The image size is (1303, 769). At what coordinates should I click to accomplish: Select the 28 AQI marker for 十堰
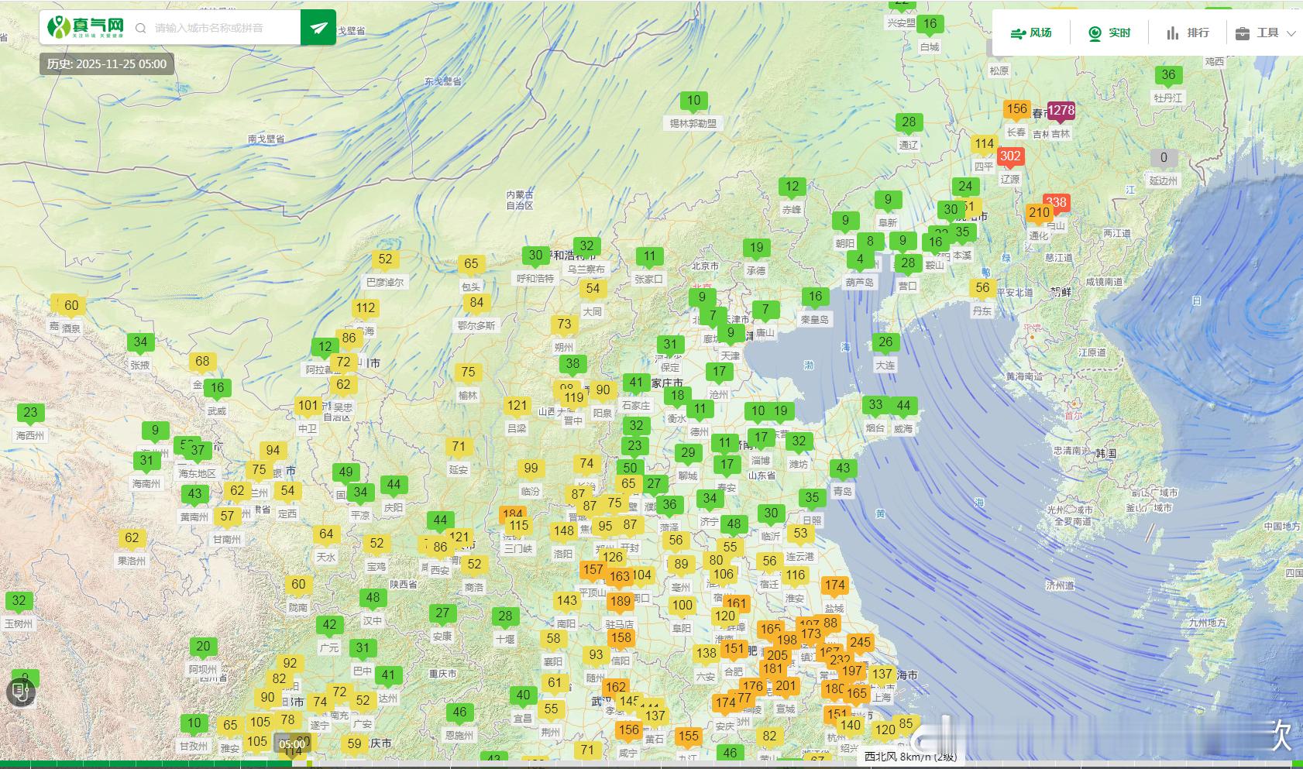505,616
